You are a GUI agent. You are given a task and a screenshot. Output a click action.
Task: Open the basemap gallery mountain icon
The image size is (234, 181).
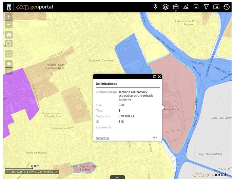click(186, 7)
